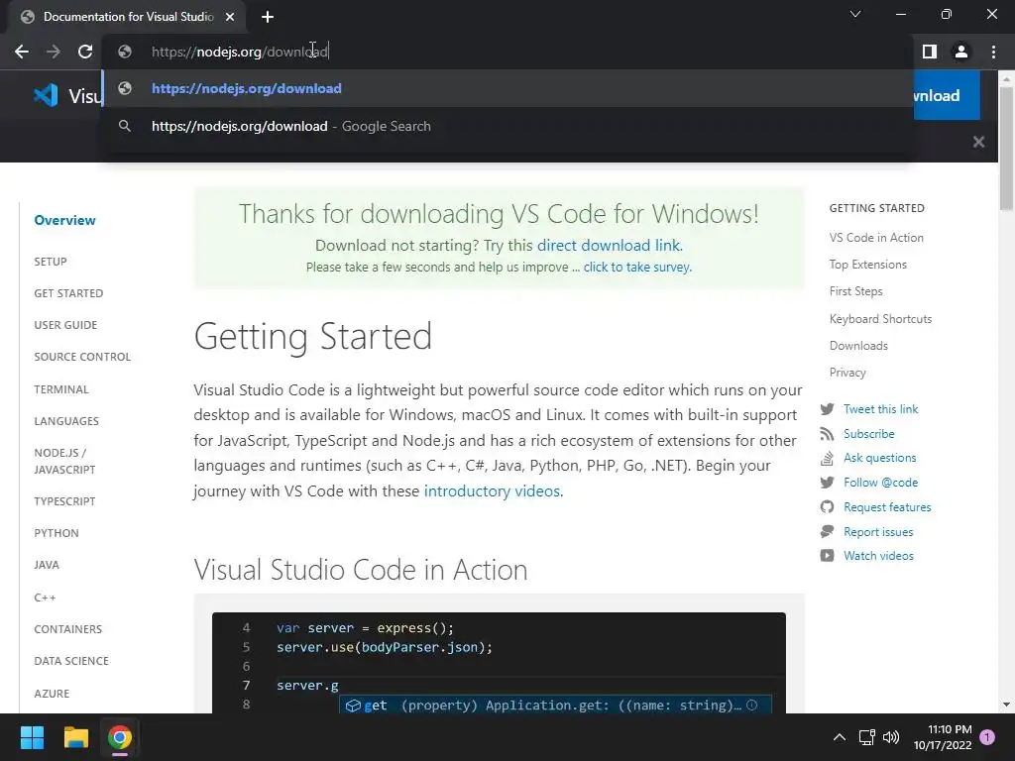
Task: Click the VS Code logo icon
Action: [46, 96]
